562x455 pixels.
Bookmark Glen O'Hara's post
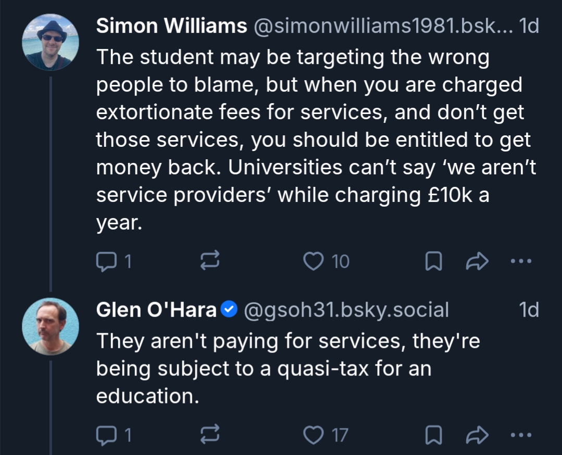(x=433, y=434)
